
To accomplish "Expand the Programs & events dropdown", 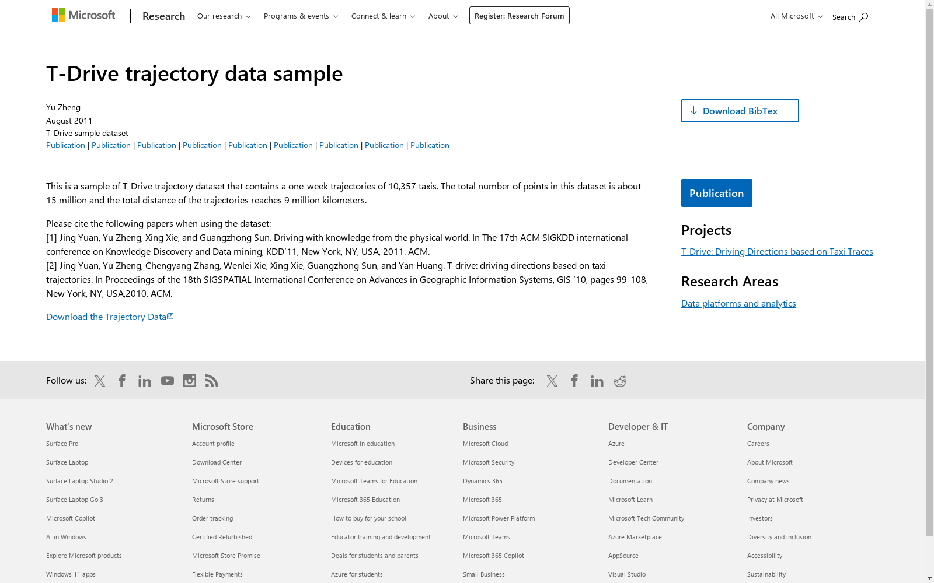I will pos(301,16).
